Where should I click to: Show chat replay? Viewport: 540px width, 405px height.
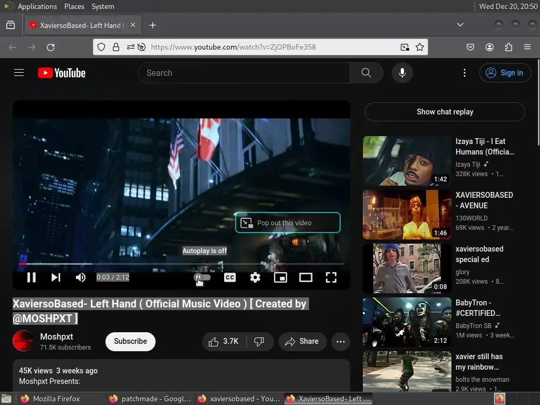445,112
